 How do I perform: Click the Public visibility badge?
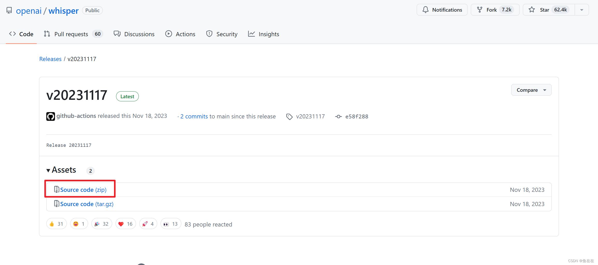[x=92, y=10]
